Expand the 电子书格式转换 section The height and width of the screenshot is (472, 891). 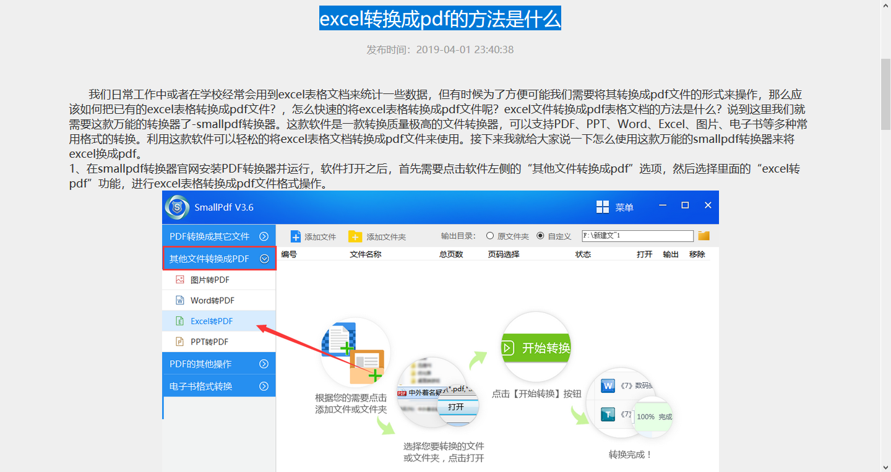click(x=219, y=386)
